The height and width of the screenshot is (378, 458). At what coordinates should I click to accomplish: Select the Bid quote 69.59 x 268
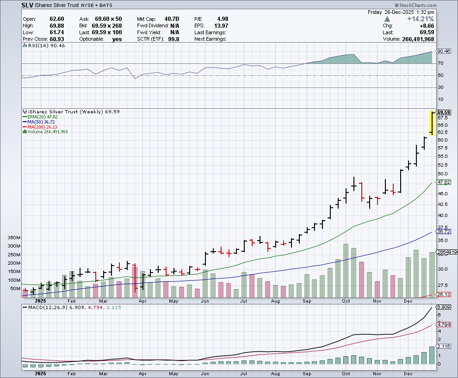pyautogui.click(x=106, y=26)
